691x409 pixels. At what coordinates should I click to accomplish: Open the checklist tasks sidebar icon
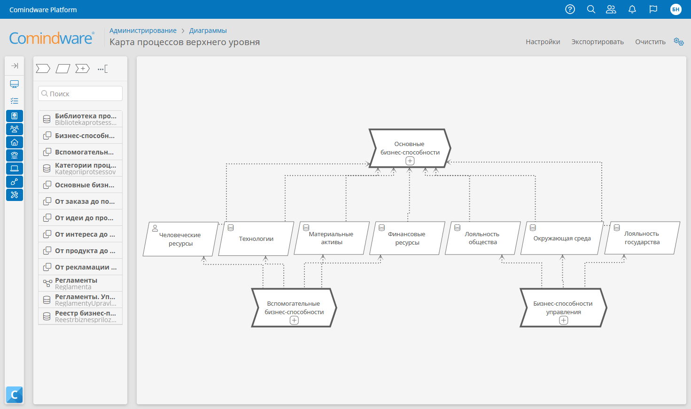(15, 101)
